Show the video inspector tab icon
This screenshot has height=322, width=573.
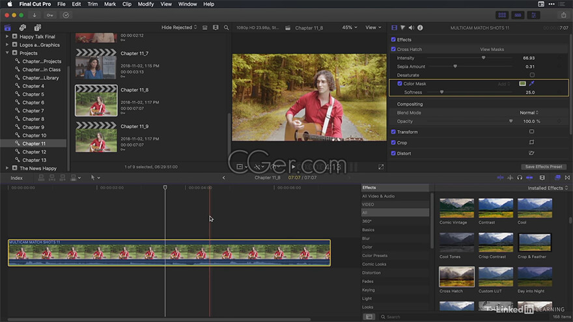pyautogui.click(x=394, y=28)
